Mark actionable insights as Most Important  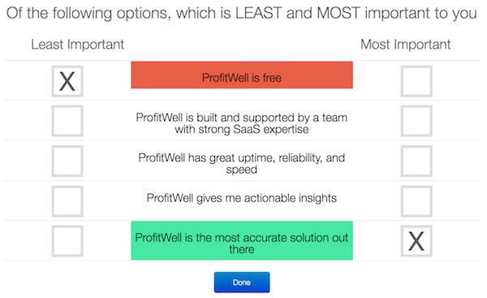click(x=416, y=201)
